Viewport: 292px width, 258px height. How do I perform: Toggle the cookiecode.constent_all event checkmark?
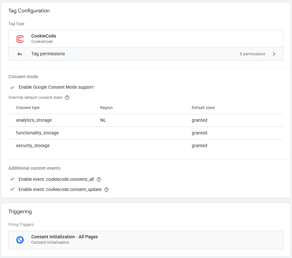(x=12, y=179)
